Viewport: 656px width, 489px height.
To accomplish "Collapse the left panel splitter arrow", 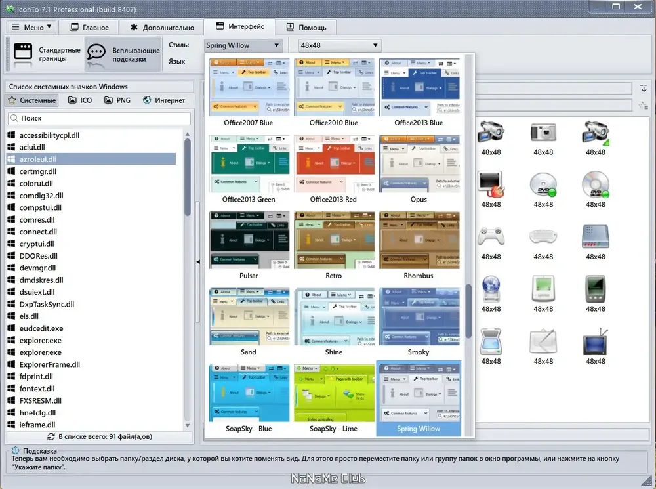I will point(198,262).
